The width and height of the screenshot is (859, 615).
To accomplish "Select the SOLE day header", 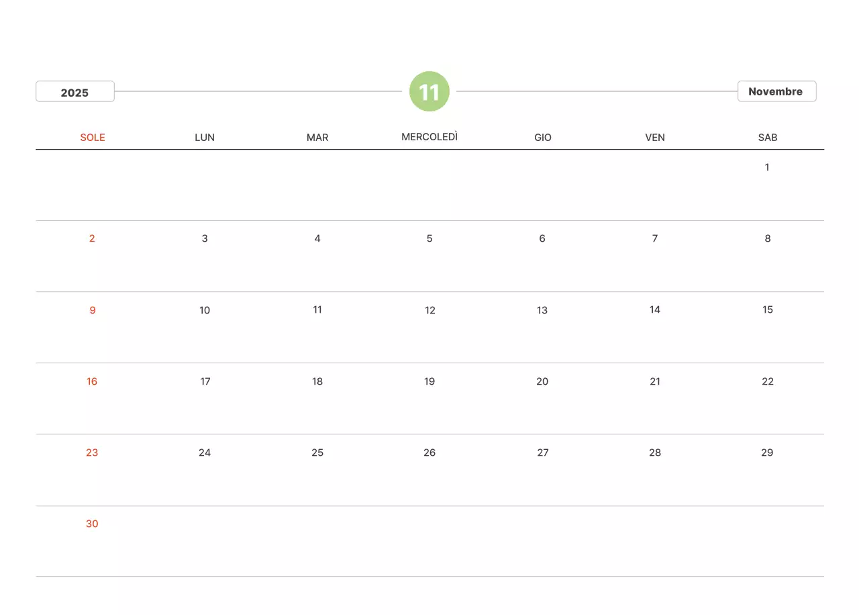I will coord(93,138).
